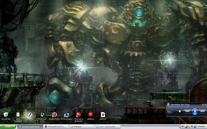Launch Mozilla Firefox from the desktop
The width and height of the screenshot is (207, 129).
coord(54,114)
